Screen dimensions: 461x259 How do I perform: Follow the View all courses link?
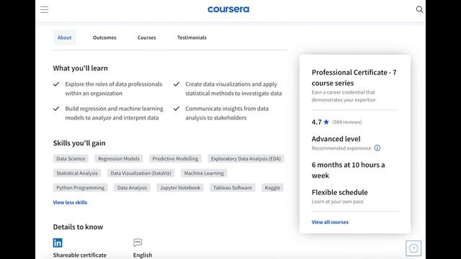(x=330, y=222)
